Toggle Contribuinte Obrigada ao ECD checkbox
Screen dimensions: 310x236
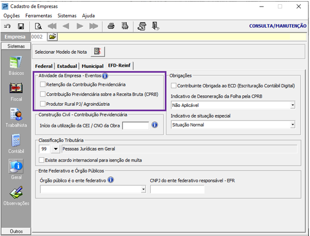click(173, 86)
